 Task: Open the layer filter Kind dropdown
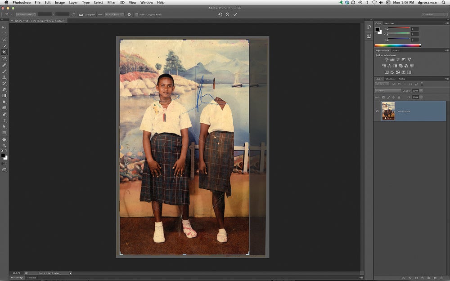(x=382, y=84)
